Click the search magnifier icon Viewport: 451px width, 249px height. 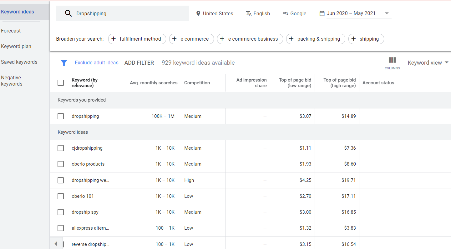click(68, 13)
